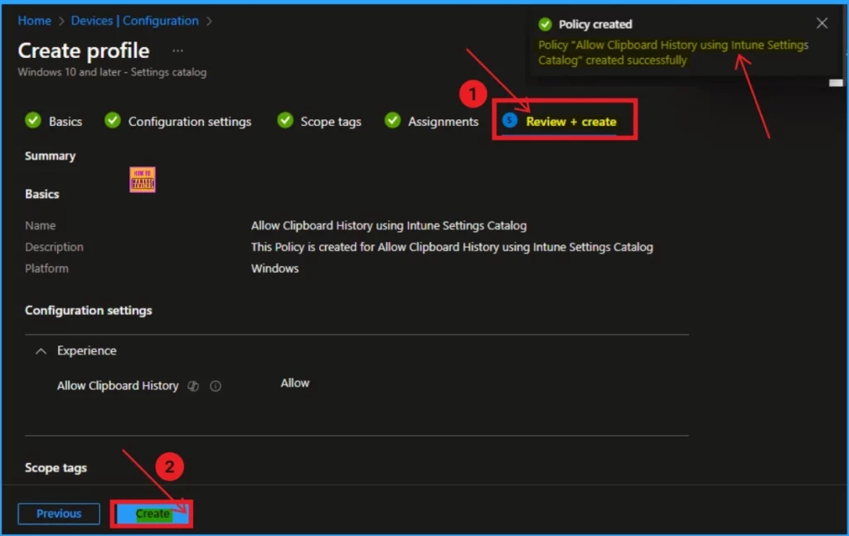Click the green checkmark beside Scope tags
The width and height of the screenshot is (849, 536).
(285, 120)
